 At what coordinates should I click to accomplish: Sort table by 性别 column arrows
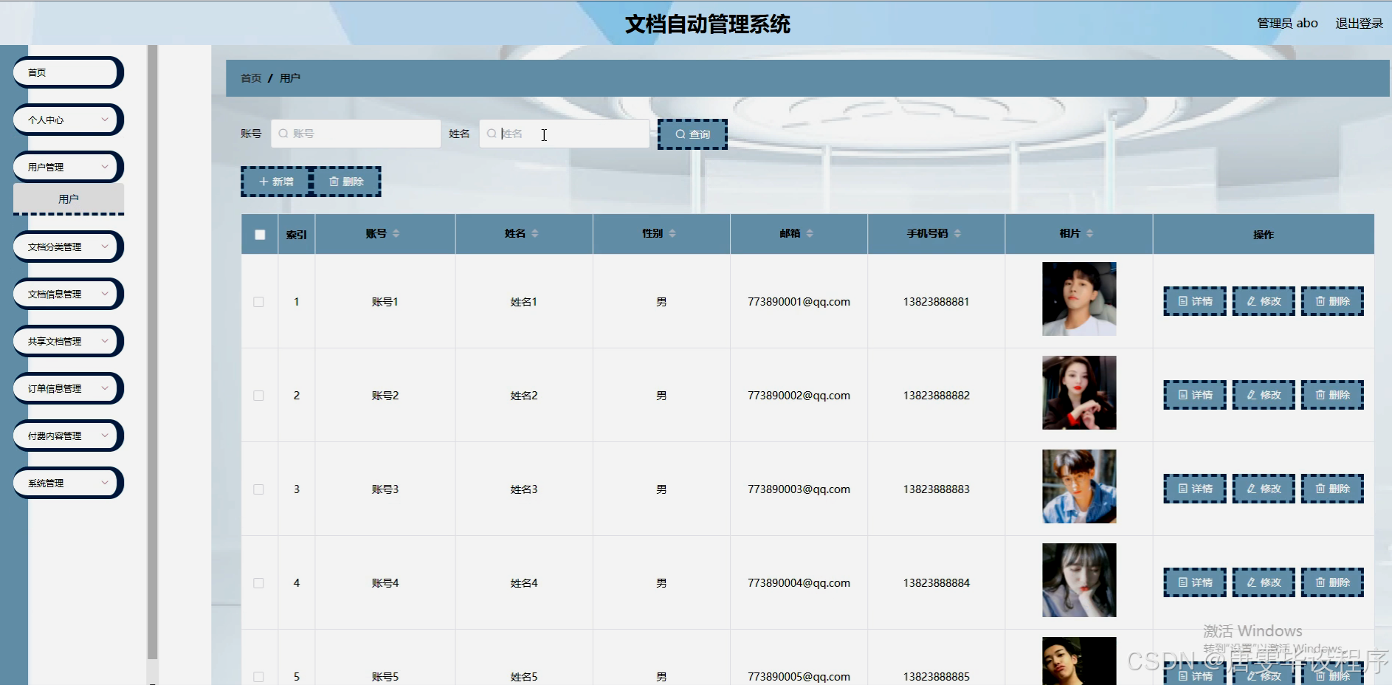pyautogui.click(x=672, y=233)
